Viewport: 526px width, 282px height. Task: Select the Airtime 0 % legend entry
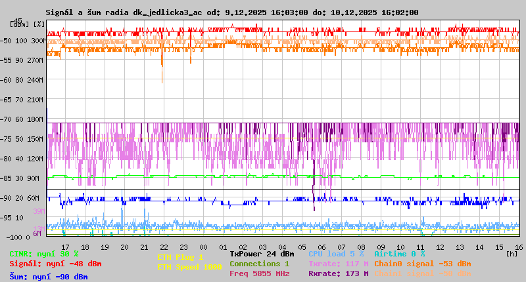[x=399, y=254]
